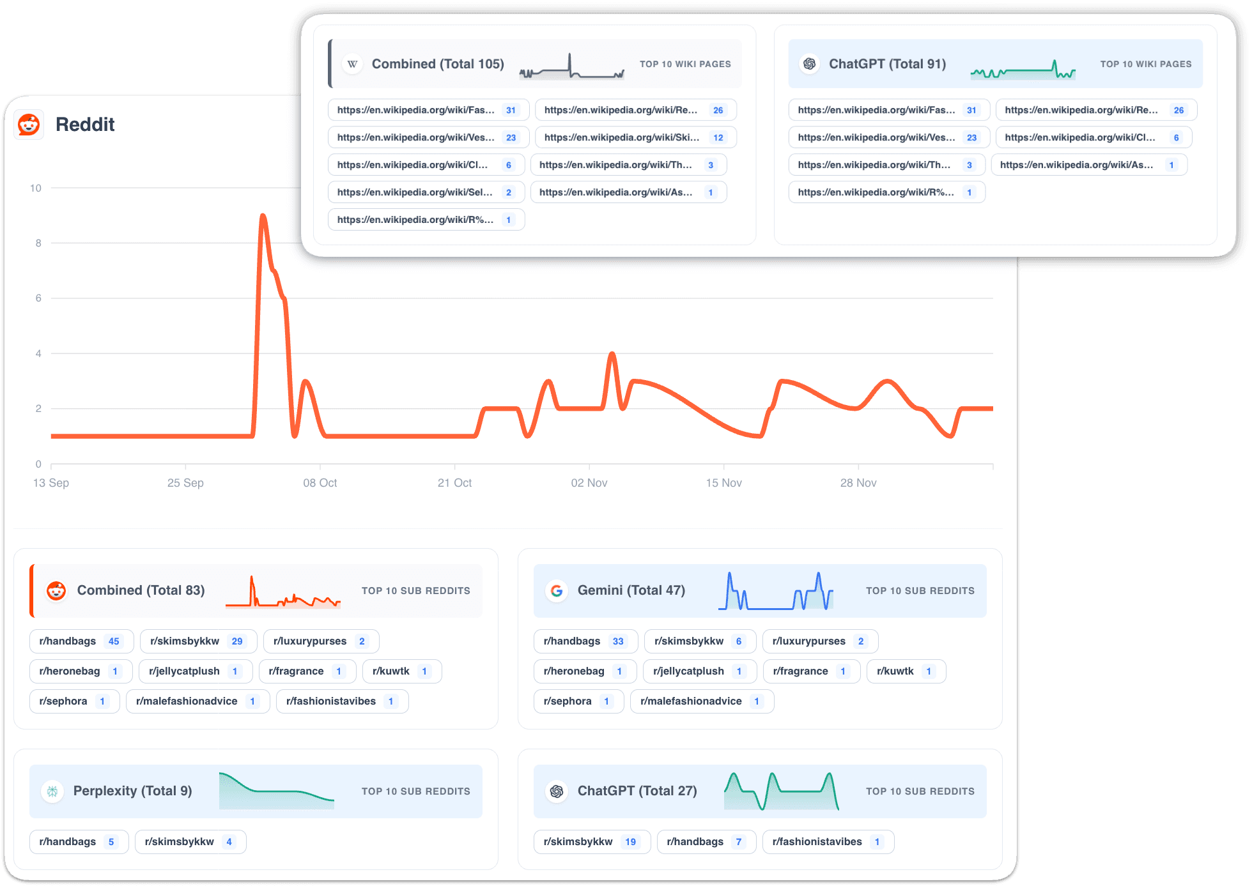Image resolution: width=1252 pixels, height=886 pixels.
Task: Click ChatGPT icon in wiki pages panel
Action: pos(809,64)
